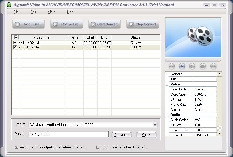Pause playback in the preview player
This screenshot has width=233, height=157.
[x=192, y=66]
